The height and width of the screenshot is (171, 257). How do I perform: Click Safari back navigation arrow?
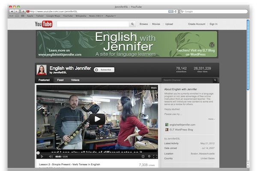pos(12,12)
